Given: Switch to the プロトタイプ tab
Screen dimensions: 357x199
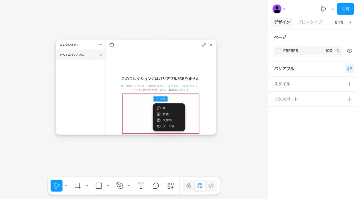Looking at the screenshot, I should (310, 22).
